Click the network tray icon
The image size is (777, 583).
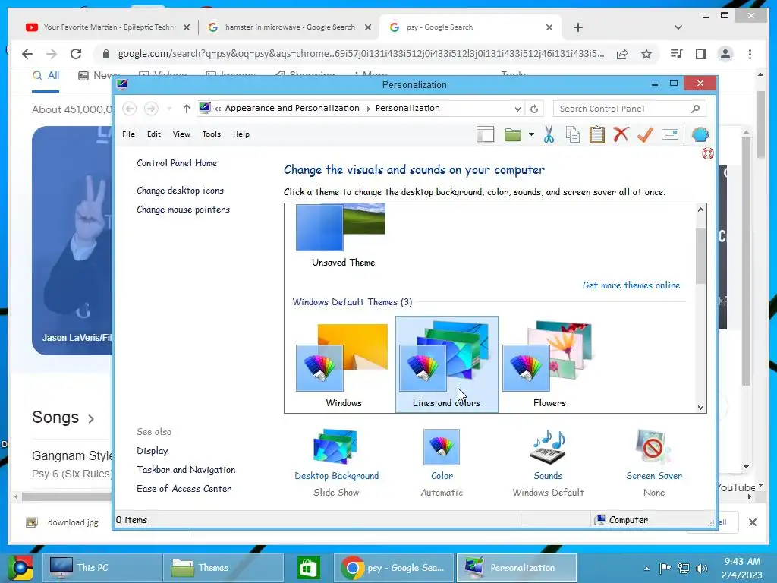pos(684,569)
